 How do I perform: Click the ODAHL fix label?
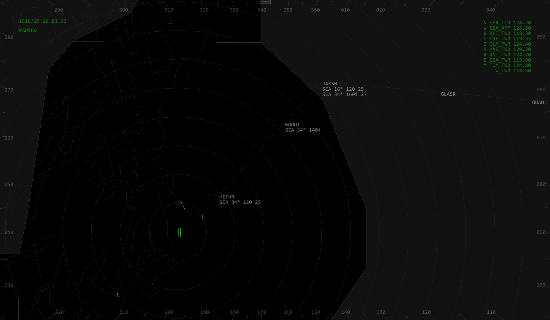tap(540, 103)
